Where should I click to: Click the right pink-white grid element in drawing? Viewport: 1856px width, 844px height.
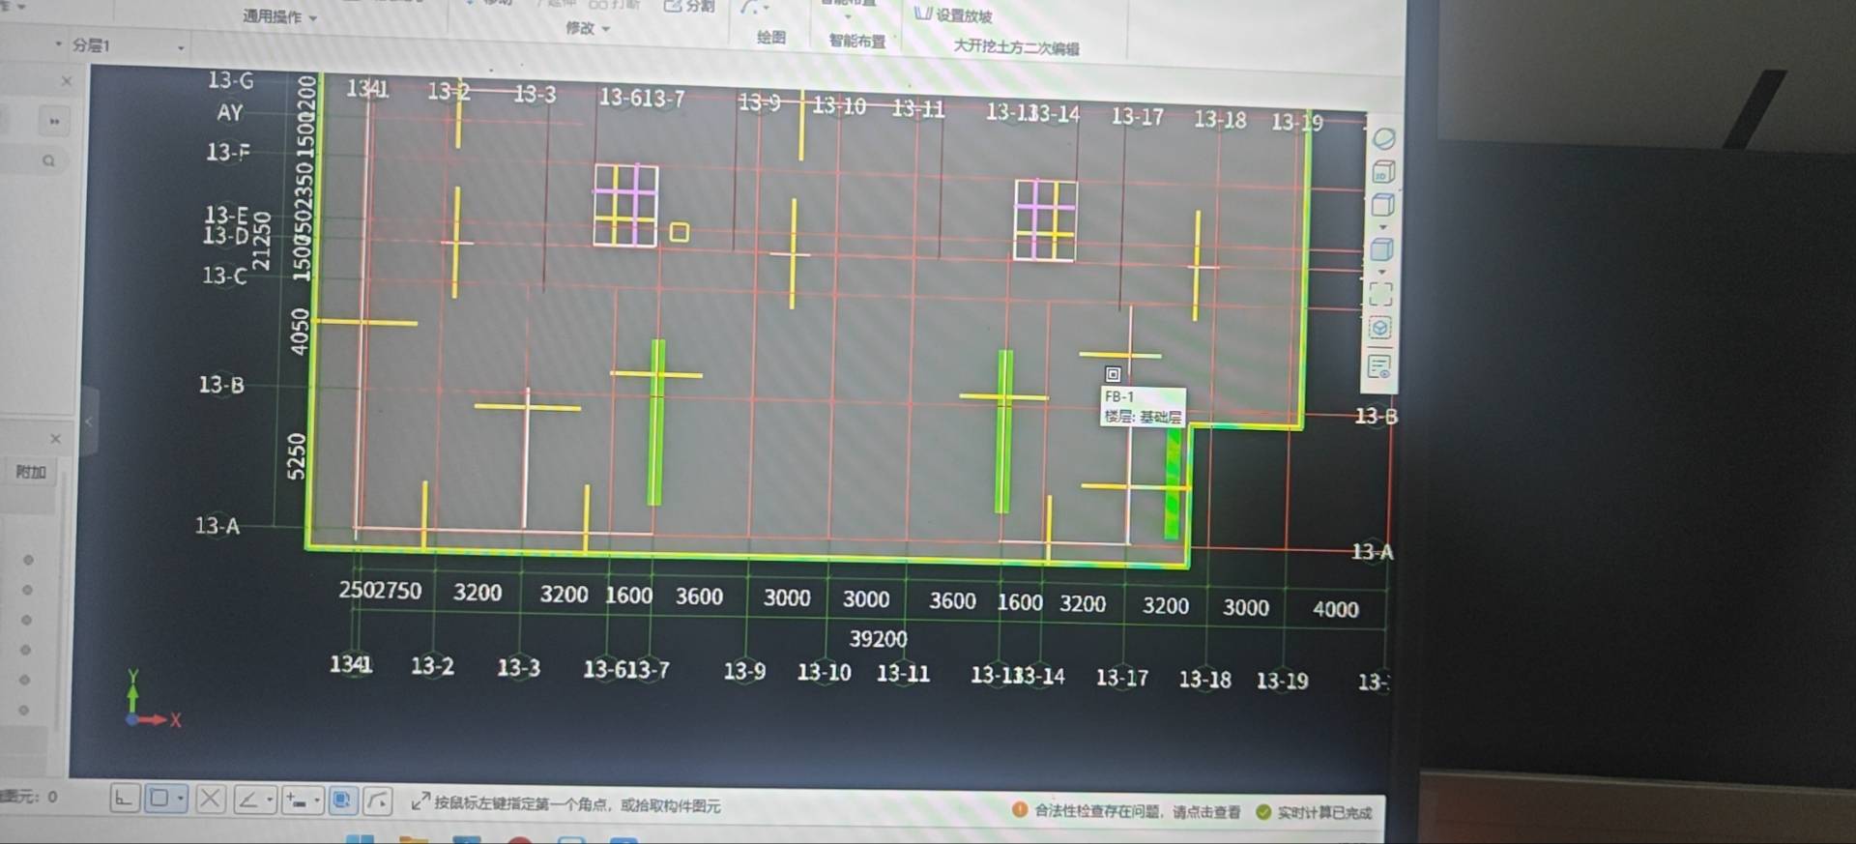[x=1044, y=219]
